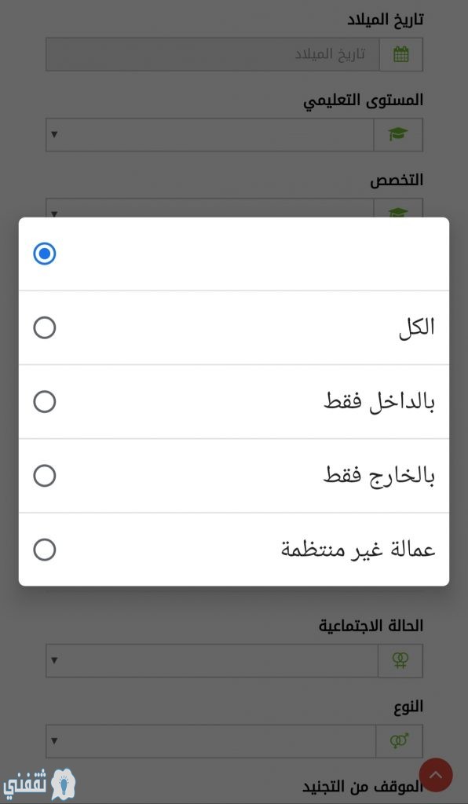Choose the بالداخل فقط radio option
468x804 pixels.
point(45,402)
